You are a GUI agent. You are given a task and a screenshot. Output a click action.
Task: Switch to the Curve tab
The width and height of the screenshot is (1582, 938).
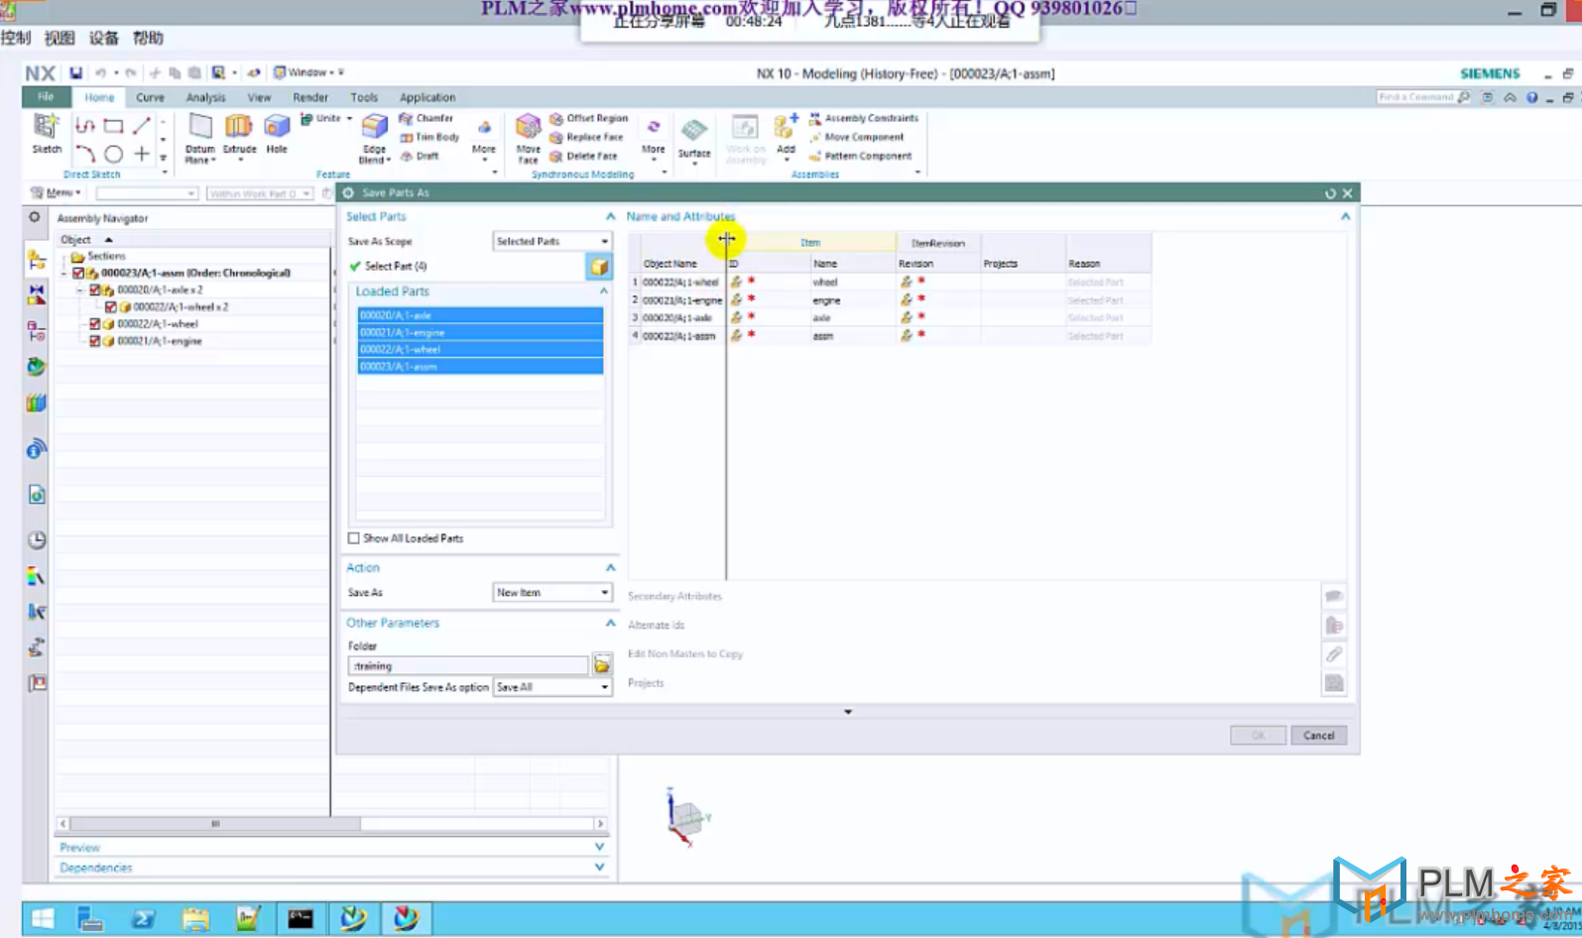tap(150, 97)
